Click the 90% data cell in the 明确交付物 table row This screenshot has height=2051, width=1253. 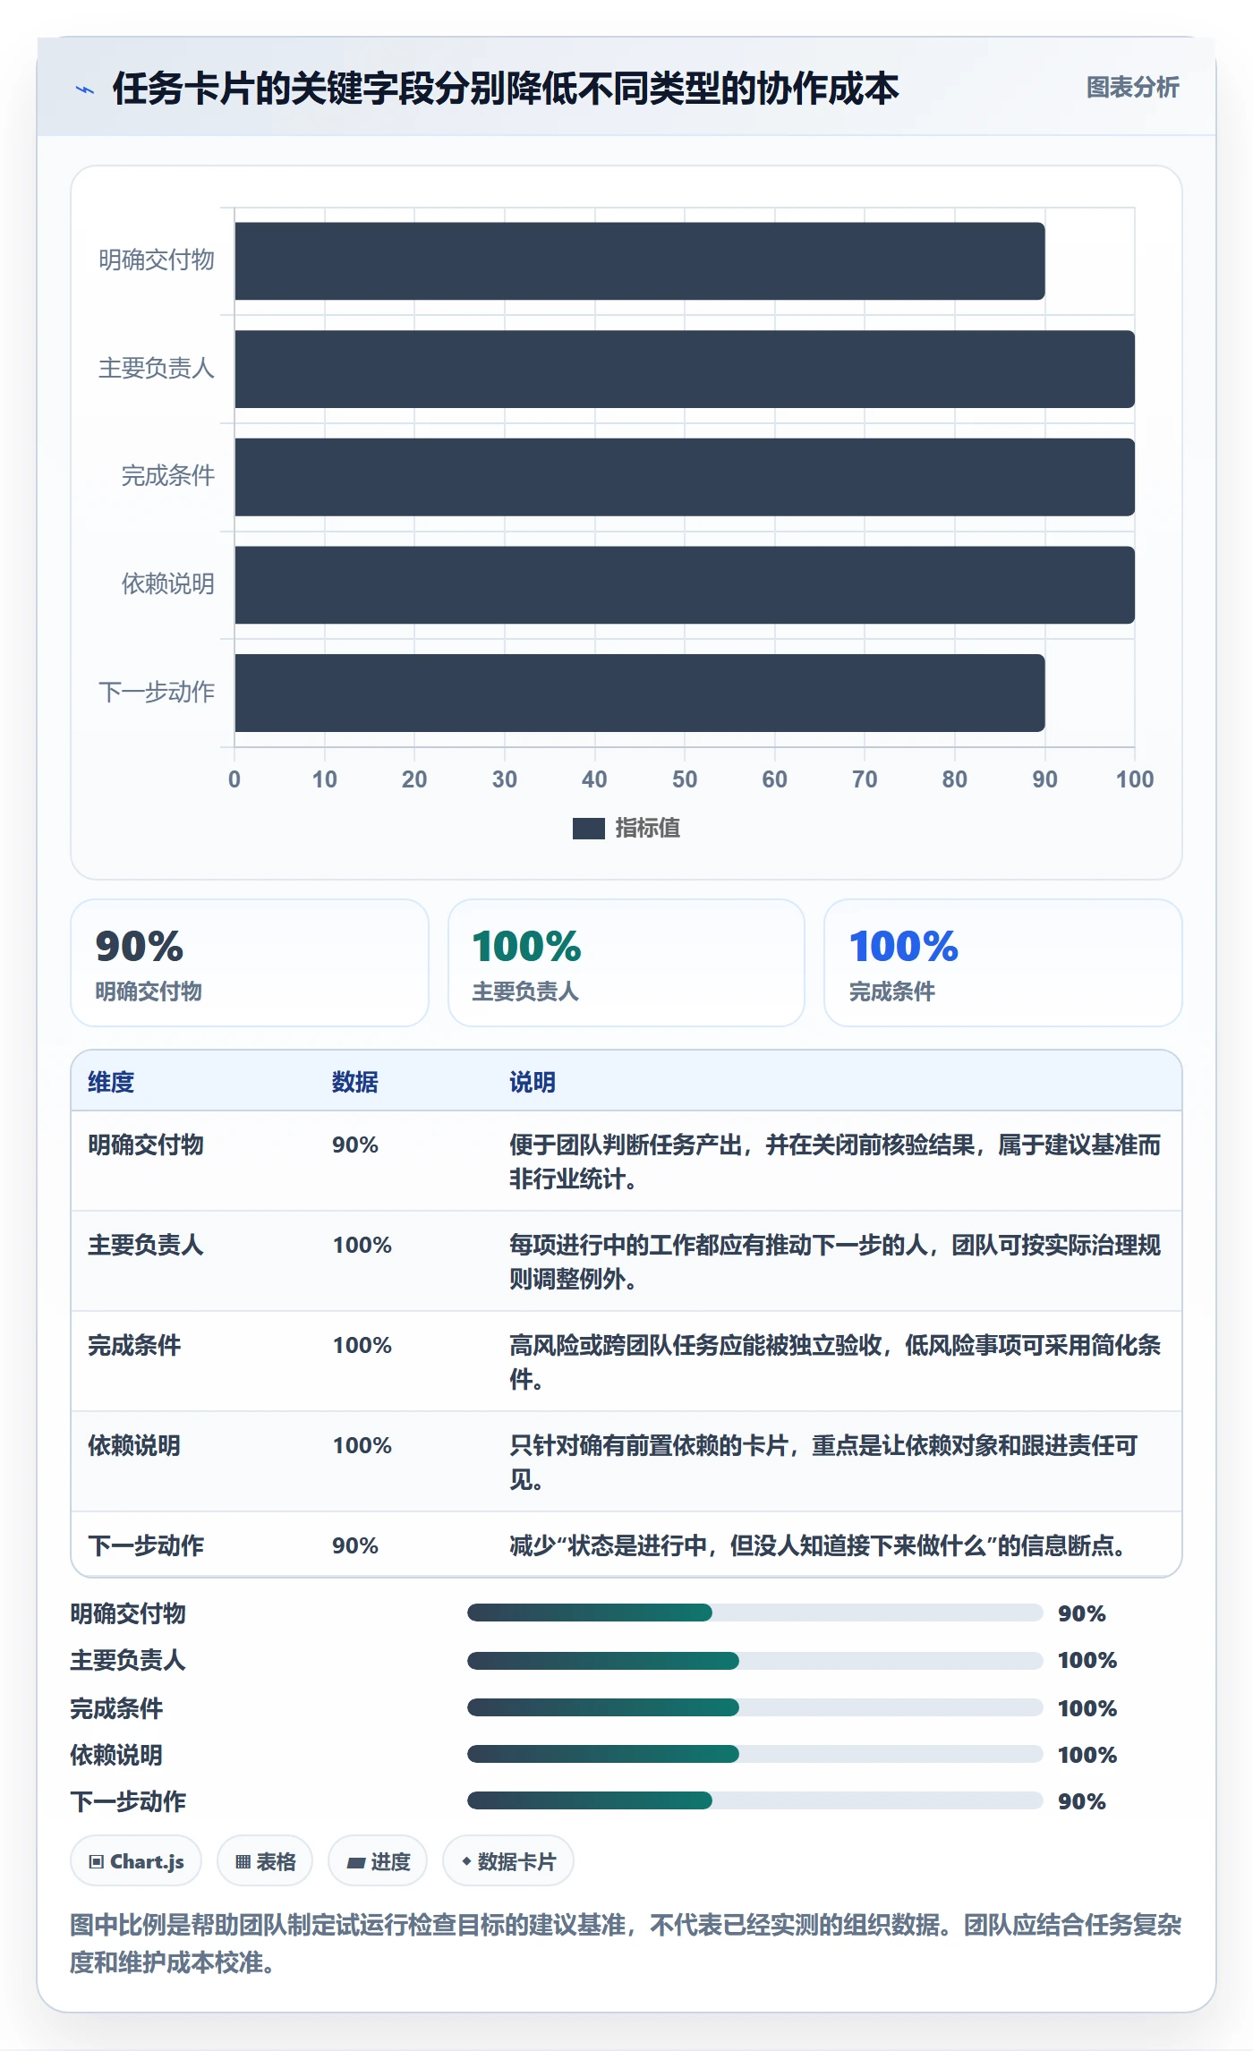click(355, 1145)
